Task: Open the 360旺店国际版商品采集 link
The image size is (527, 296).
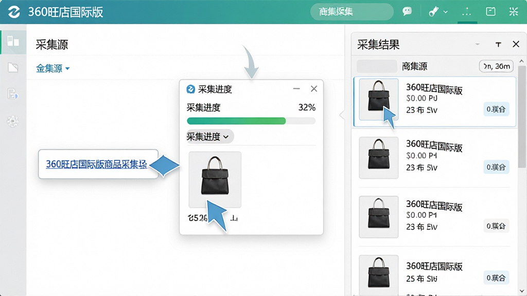Action: click(x=96, y=164)
